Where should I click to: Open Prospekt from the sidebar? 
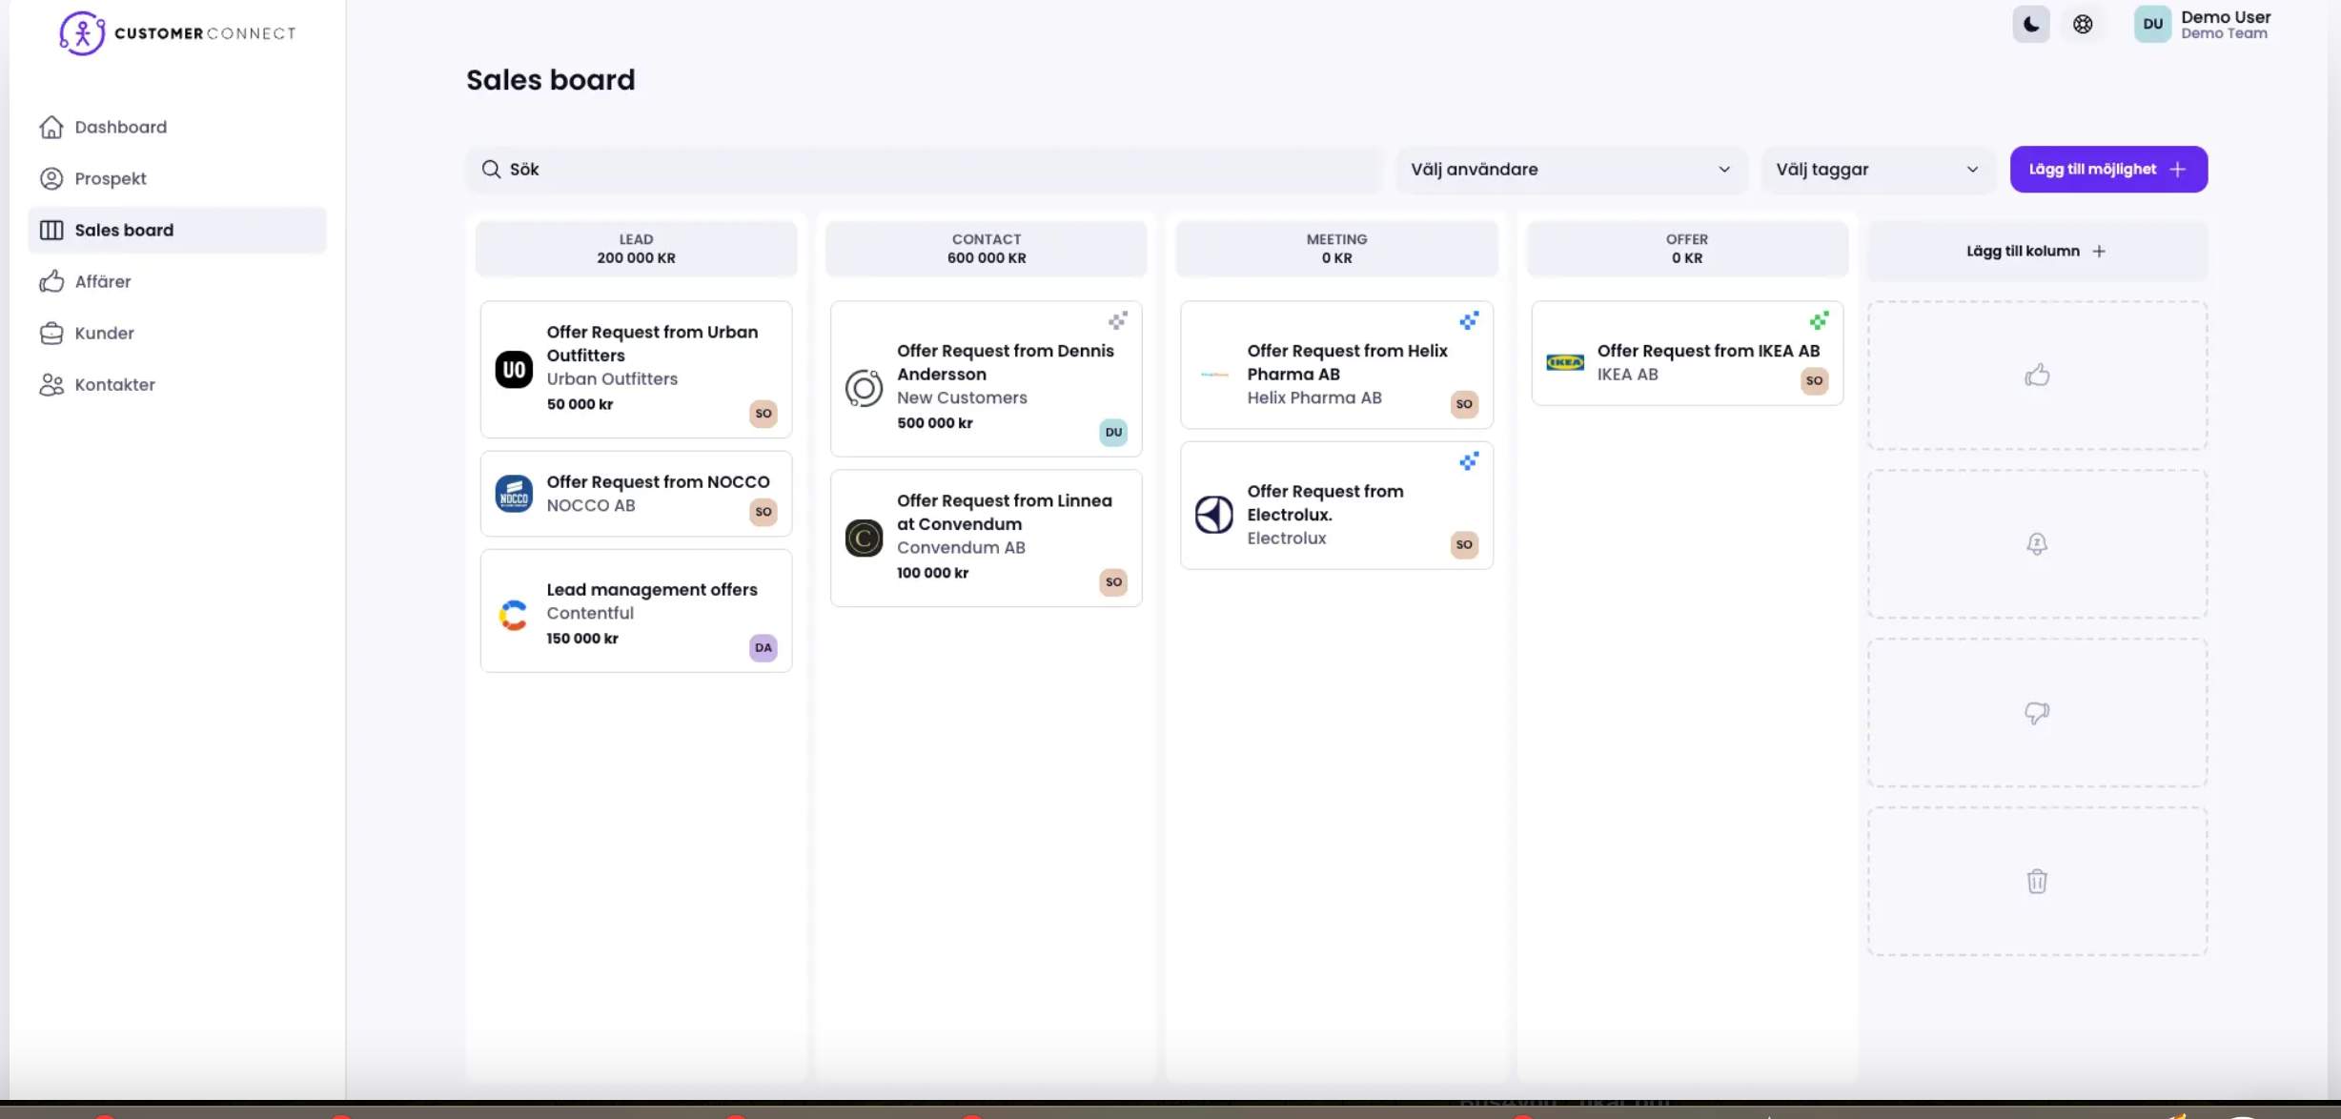click(110, 178)
